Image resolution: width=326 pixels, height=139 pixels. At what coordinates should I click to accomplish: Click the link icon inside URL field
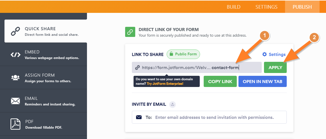pyautogui.click(x=137, y=67)
